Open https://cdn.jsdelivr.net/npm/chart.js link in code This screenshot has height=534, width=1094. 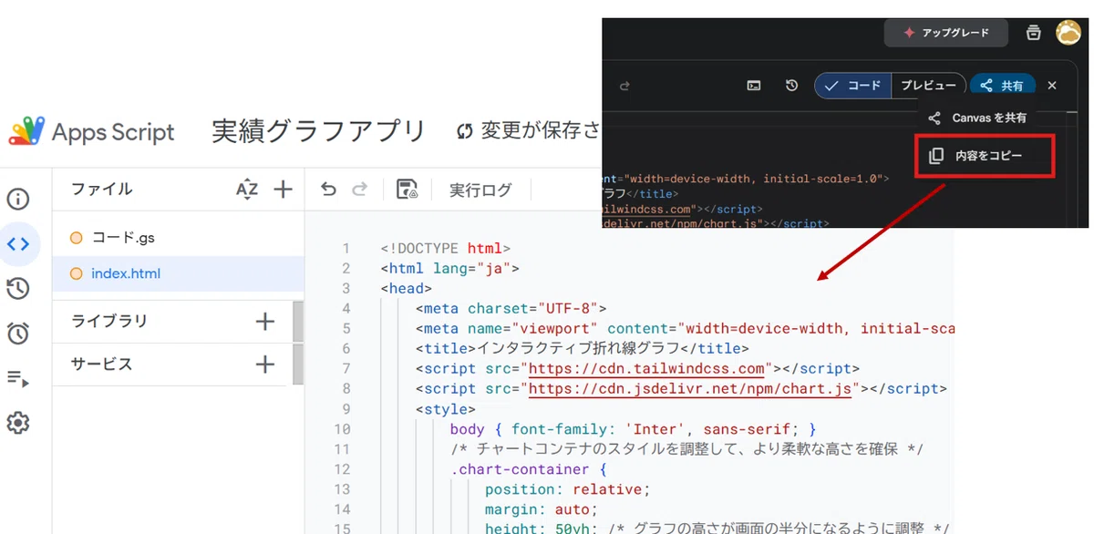(x=690, y=389)
